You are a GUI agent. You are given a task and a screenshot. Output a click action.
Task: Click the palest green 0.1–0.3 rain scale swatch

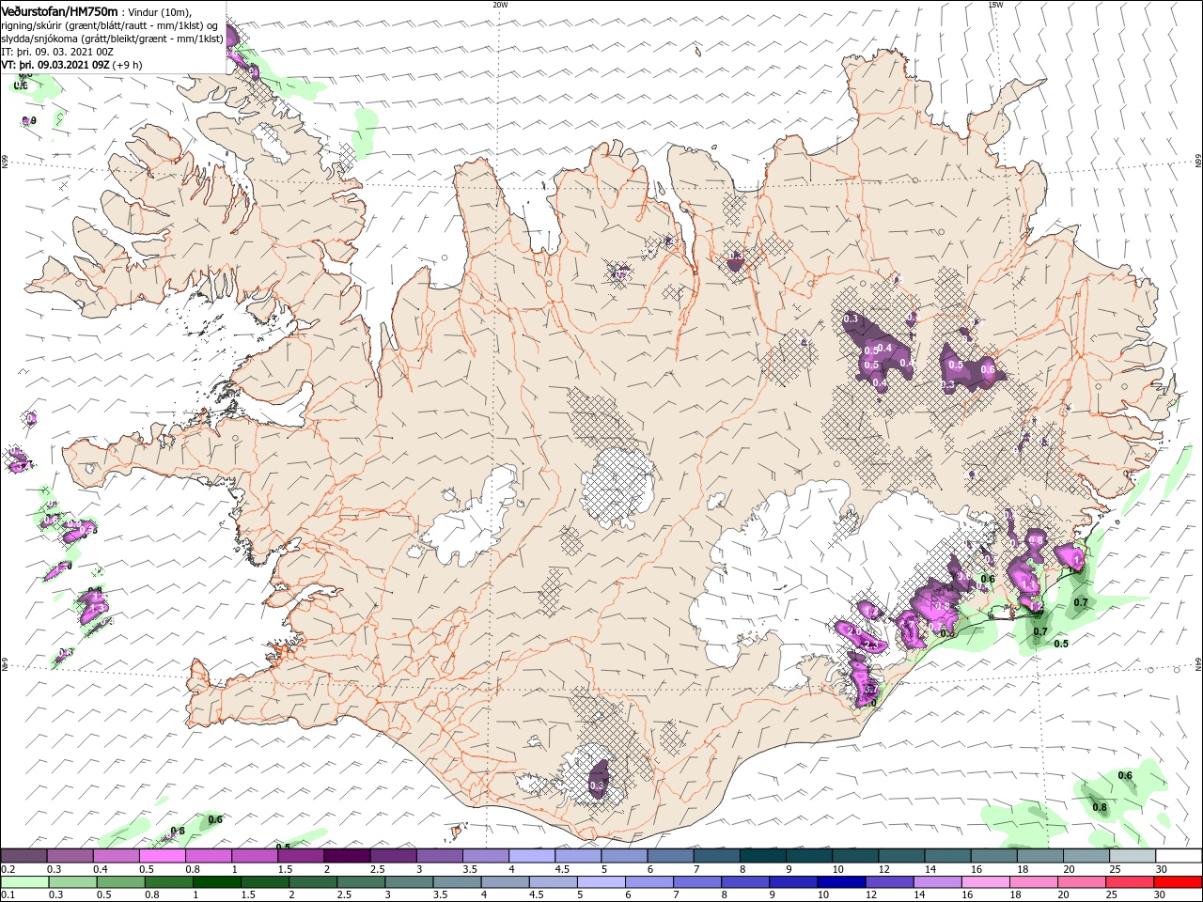23,882
